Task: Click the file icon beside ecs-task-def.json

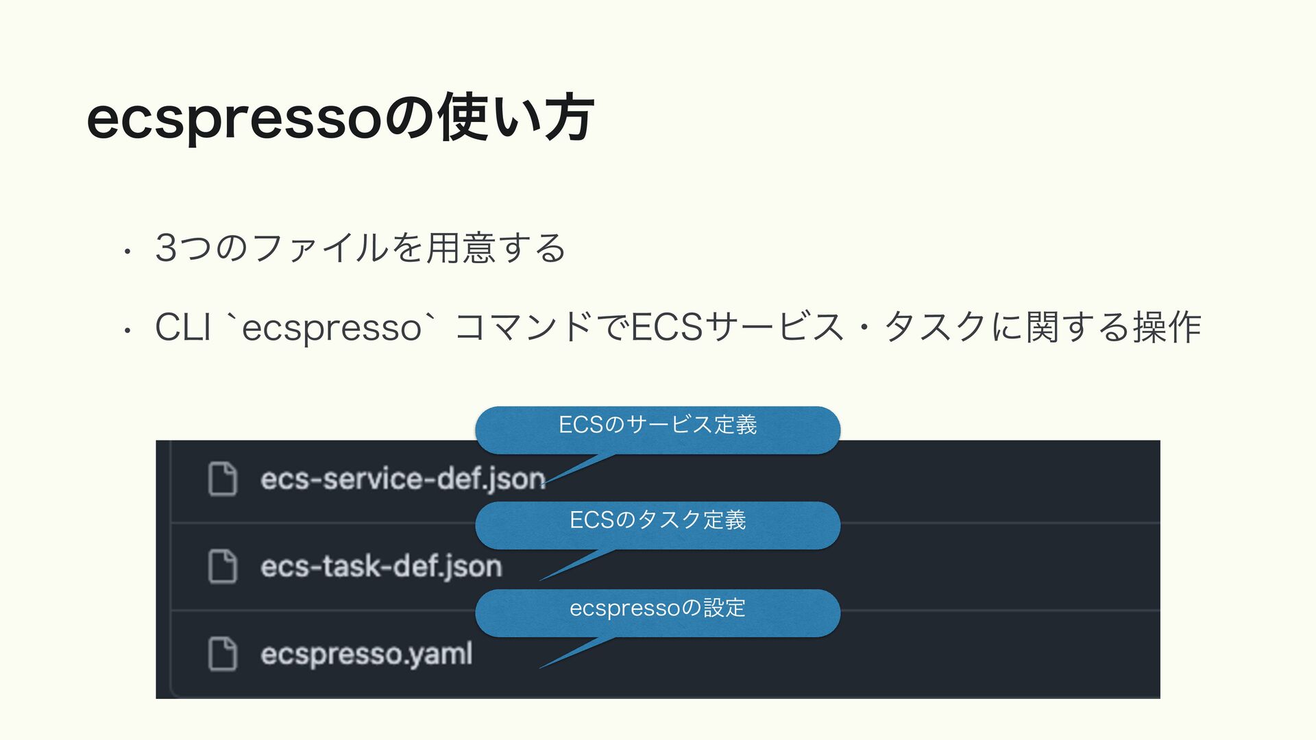Action: coord(223,566)
